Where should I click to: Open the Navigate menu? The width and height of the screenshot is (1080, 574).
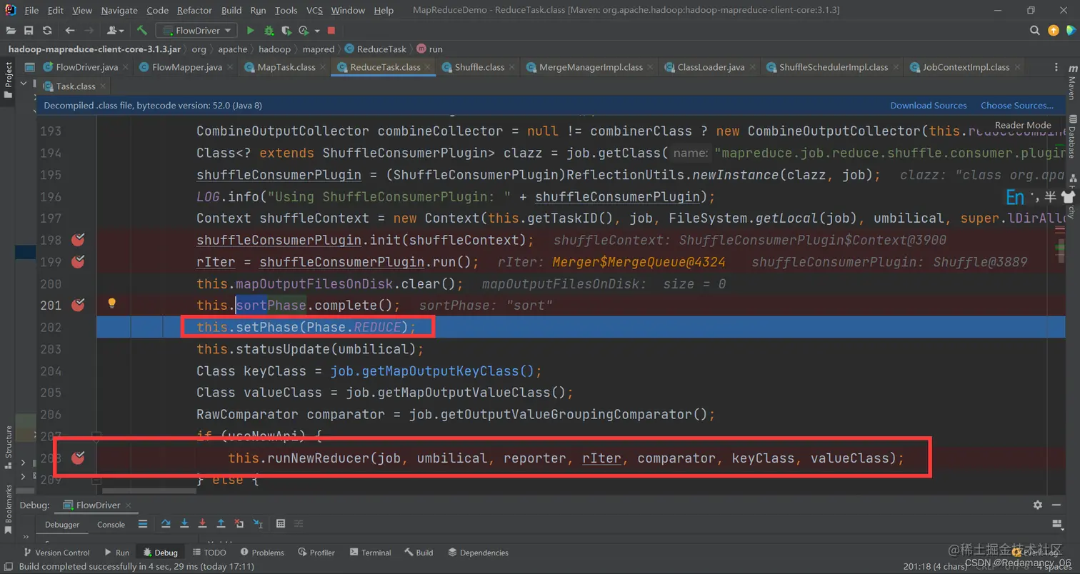click(x=119, y=11)
